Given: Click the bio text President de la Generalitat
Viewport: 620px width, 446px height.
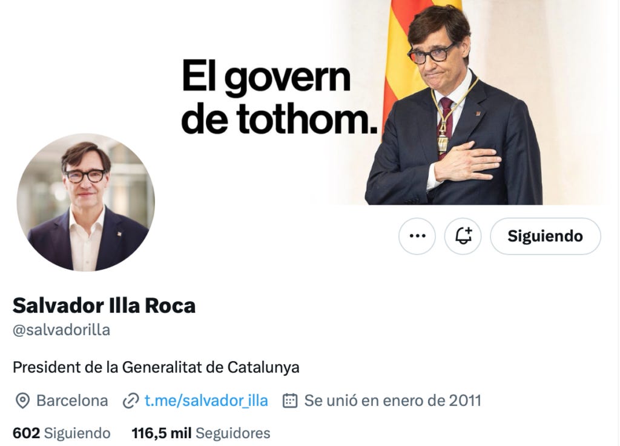Looking at the screenshot, I should 156,367.
